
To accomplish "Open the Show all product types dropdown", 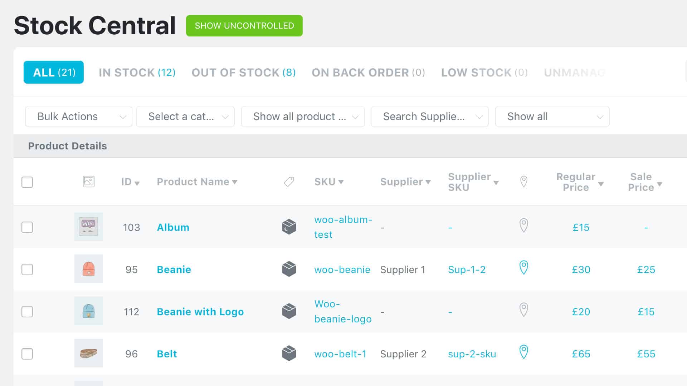I will (x=303, y=117).
